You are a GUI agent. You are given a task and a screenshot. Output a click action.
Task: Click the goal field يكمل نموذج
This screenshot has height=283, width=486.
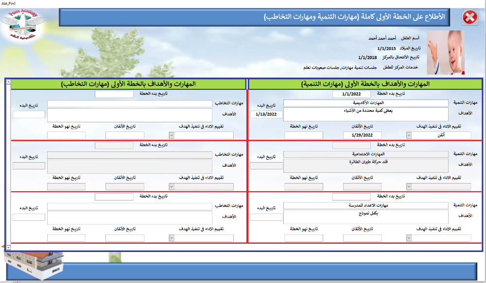tap(366, 217)
